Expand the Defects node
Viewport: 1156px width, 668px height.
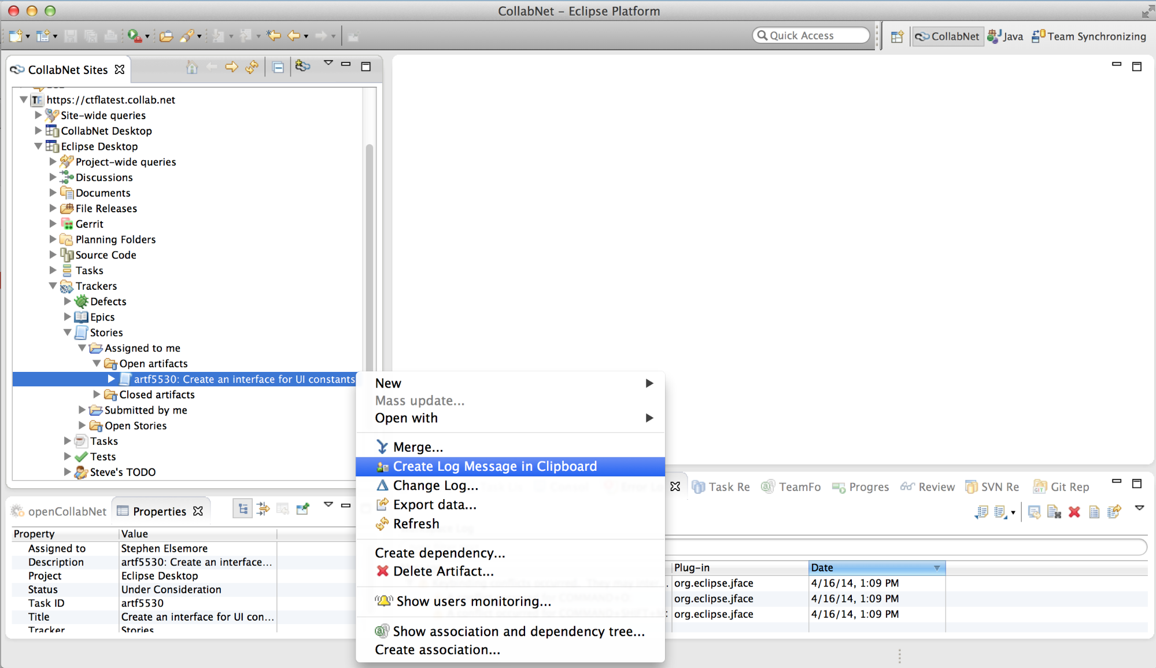[67, 301]
